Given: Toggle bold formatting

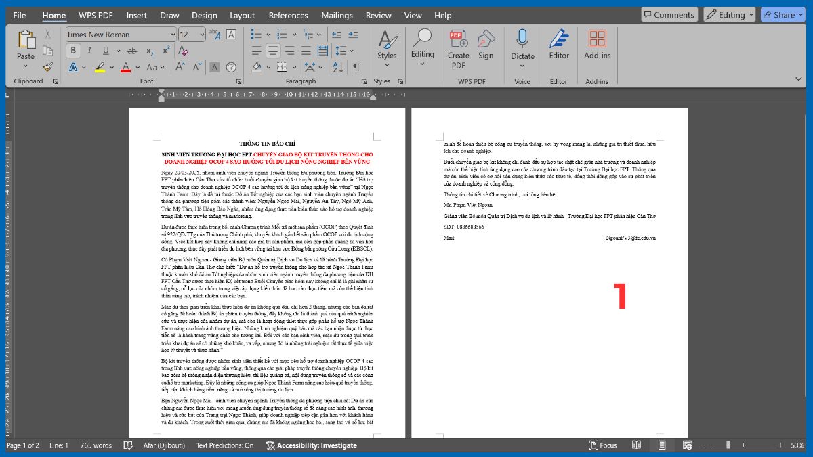Looking at the screenshot, I should pyautogui.click(x=73, y=51).
